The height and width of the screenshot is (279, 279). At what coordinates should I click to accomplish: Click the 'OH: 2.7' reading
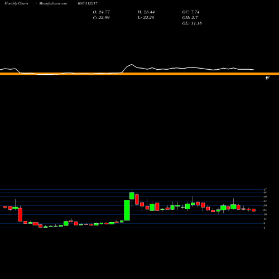coord(190,18)
